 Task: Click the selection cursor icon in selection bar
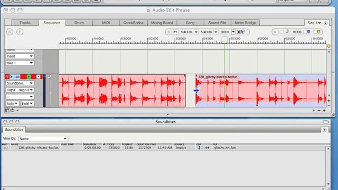point(241,32)
